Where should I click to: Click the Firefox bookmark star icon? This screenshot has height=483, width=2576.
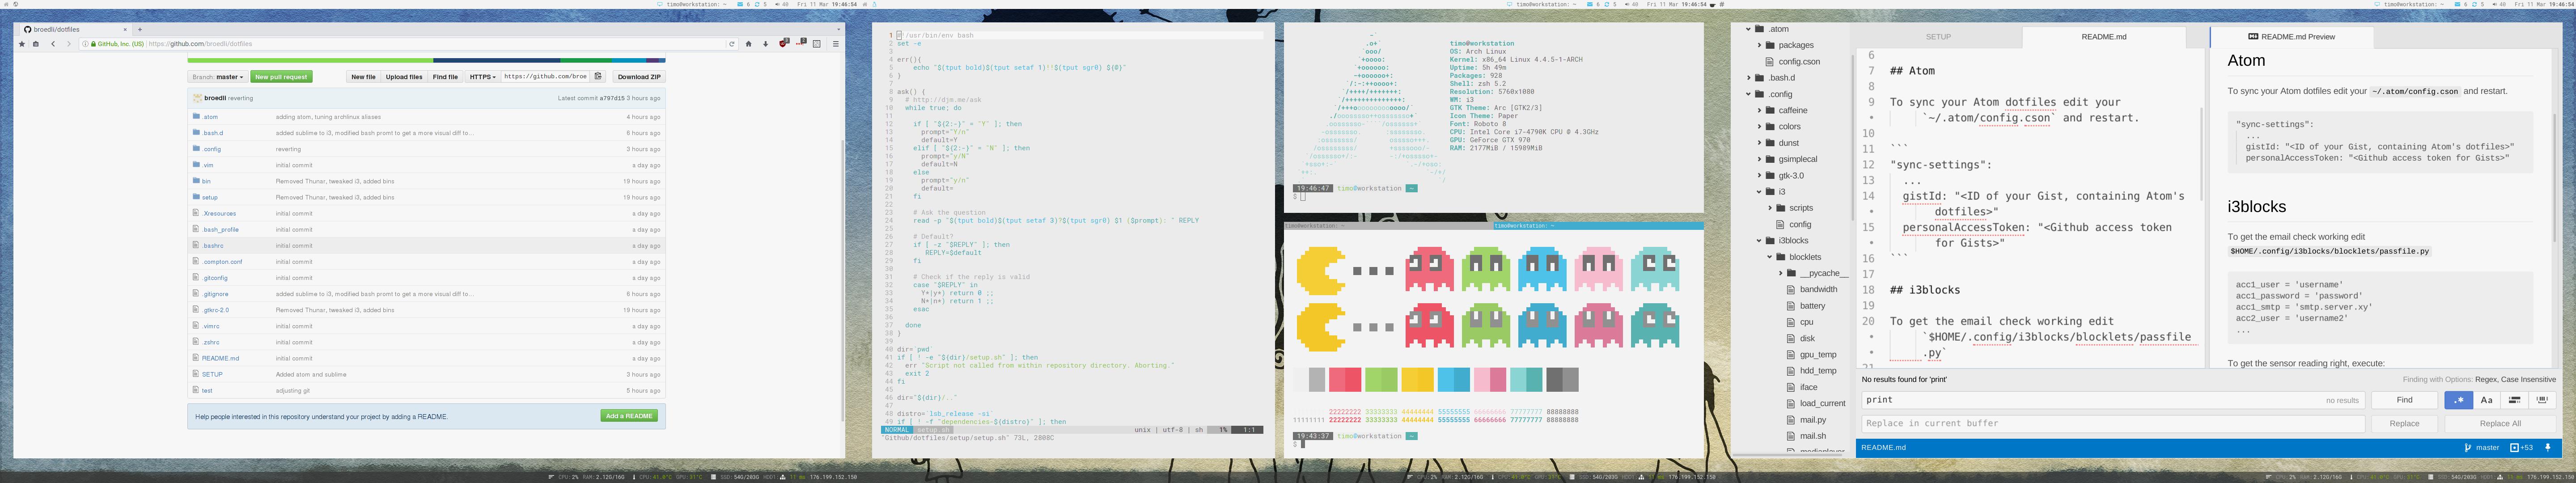pos(22,44)
